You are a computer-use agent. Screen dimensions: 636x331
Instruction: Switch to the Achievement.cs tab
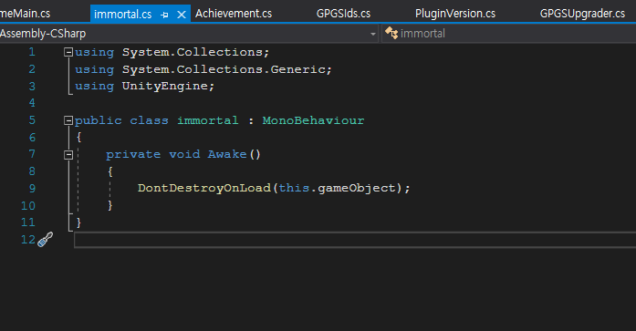click(234, 14)
